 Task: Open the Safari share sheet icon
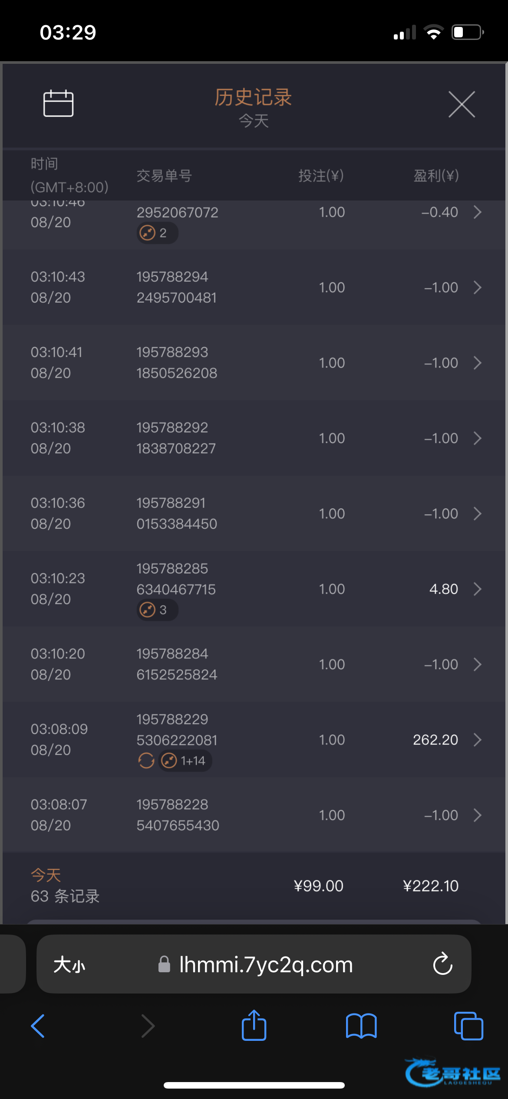254,1026
